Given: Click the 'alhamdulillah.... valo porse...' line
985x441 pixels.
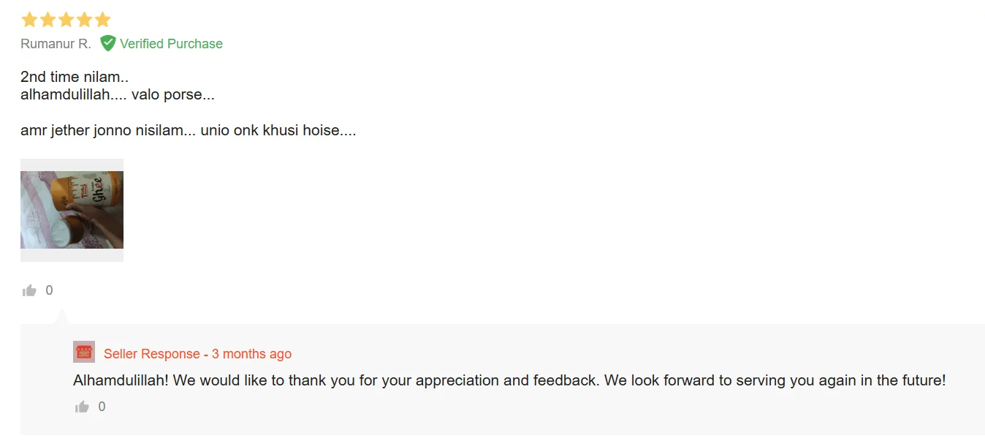Looking at the screenshot, I should pos(118,94).
